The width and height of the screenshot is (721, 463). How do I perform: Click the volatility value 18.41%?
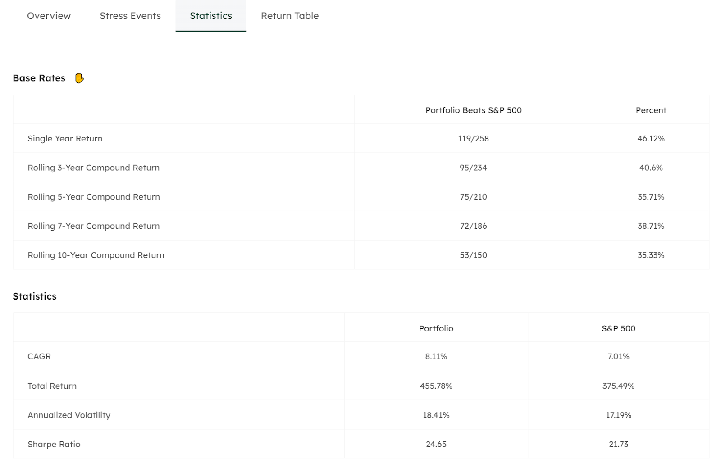pyautogui.click(x=436, y=415)
